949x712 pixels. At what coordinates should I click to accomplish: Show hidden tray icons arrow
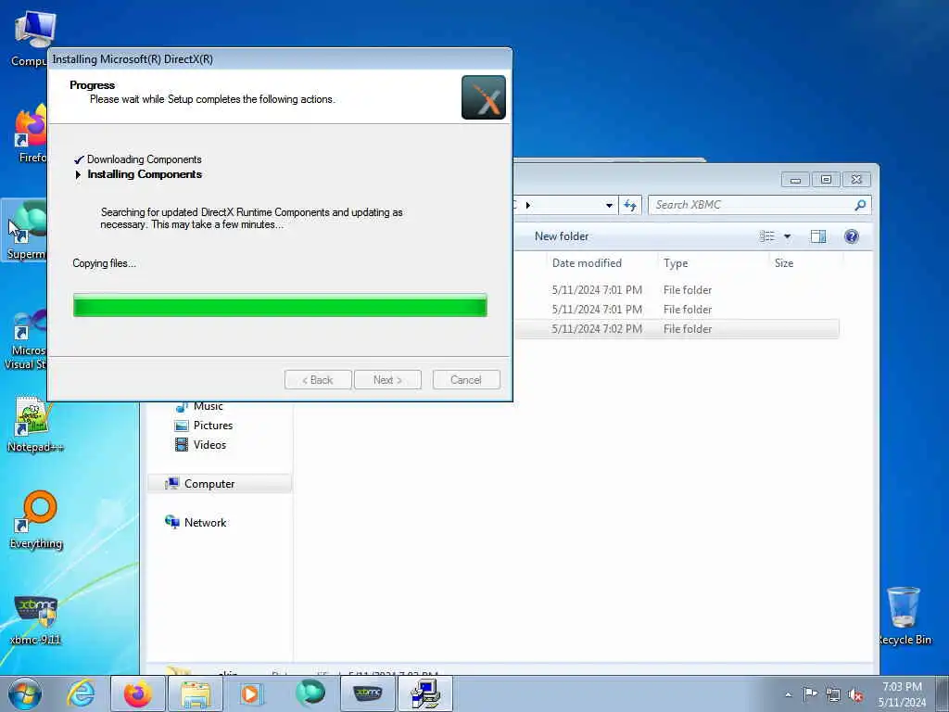(788, 694)
